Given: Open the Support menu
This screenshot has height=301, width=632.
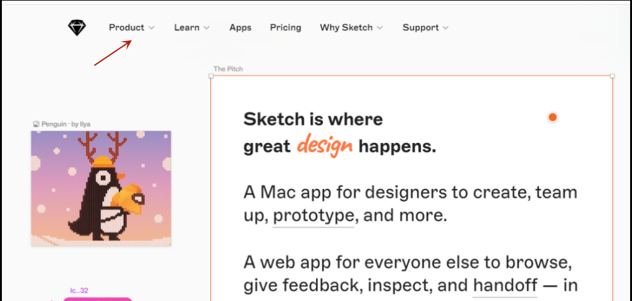Looking at the screenshot, I should (x=420, y=28).
